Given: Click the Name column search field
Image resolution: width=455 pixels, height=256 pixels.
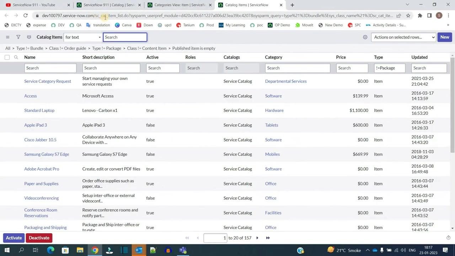Looking at the screenshot, I should 50,68.
